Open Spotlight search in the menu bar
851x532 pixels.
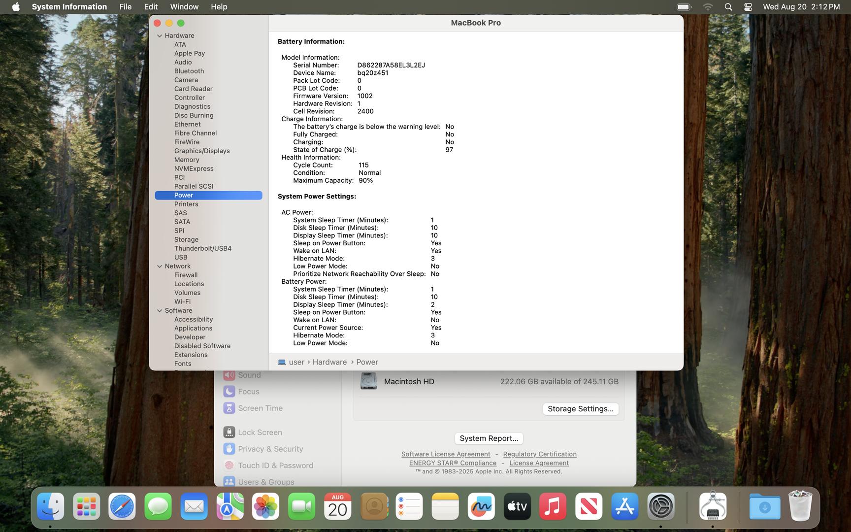(x=728, y=7)
